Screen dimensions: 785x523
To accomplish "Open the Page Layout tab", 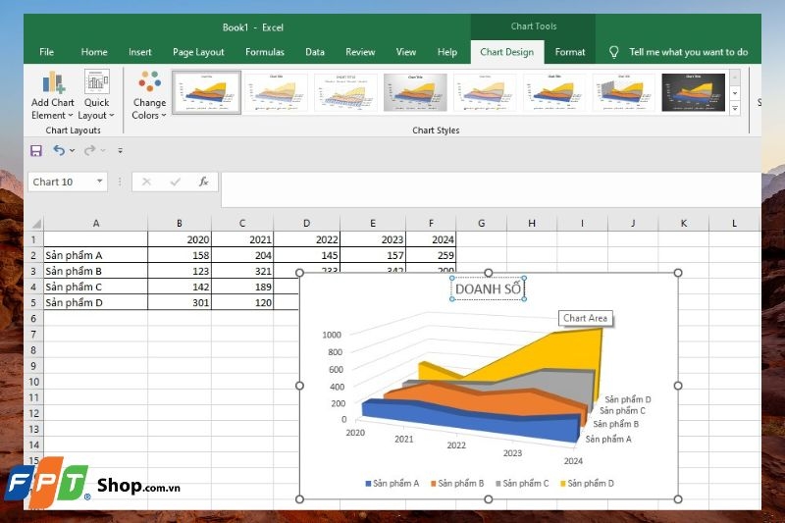I will 198,52.
